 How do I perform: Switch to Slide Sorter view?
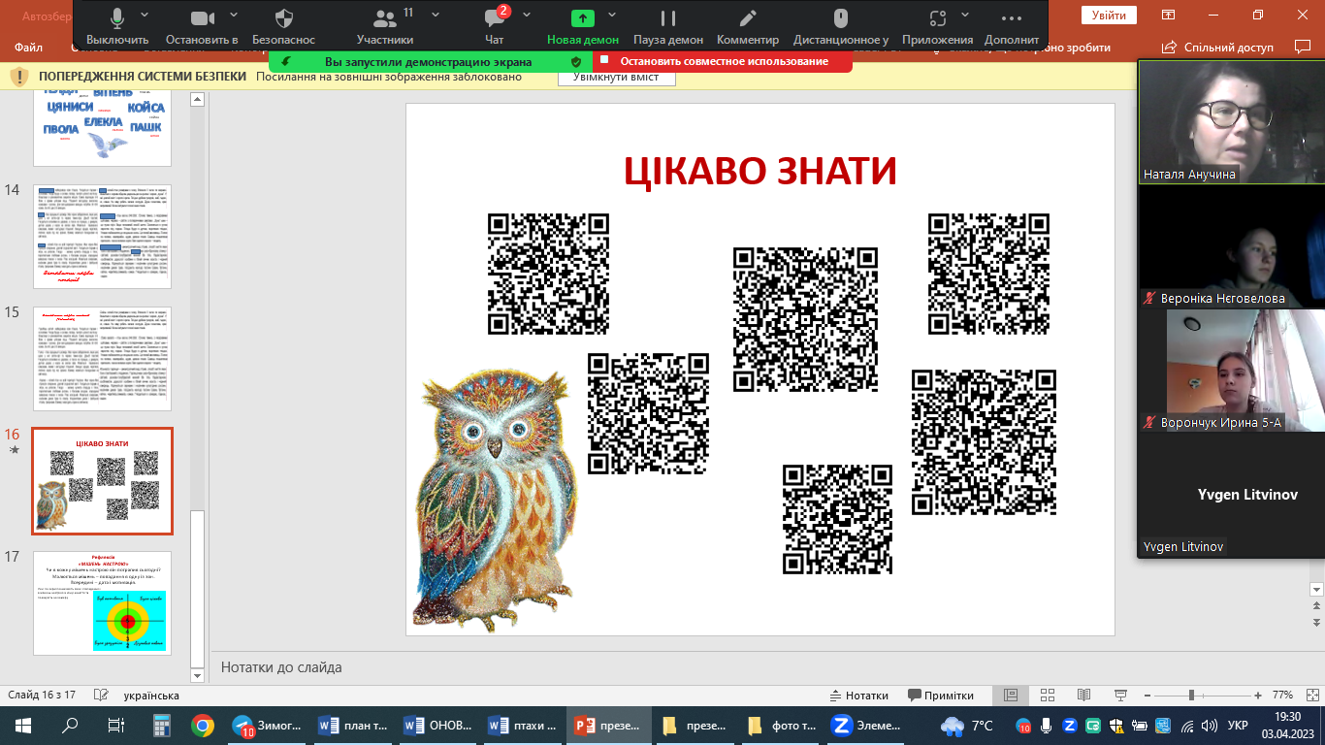(x=1047, y=696)
